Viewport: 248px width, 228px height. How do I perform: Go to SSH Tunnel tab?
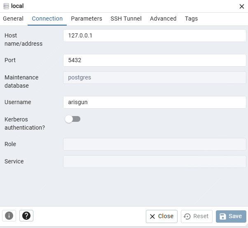(126, 19)
